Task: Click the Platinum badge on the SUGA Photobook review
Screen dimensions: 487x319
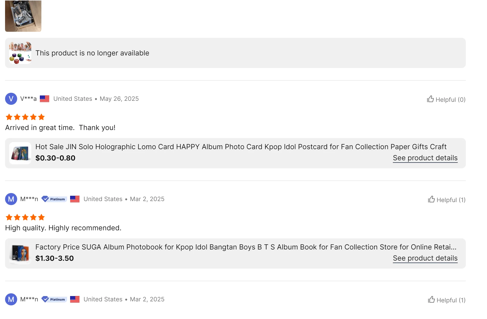Action: 54,199
